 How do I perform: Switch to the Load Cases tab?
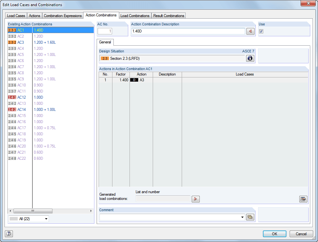pos(16,15)
